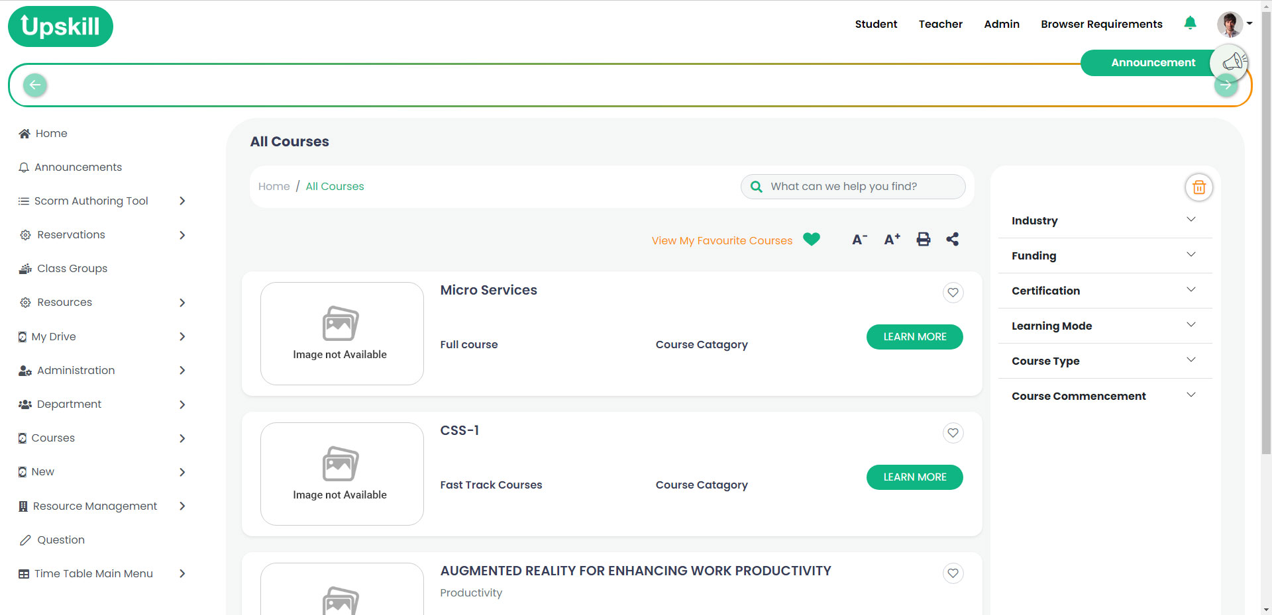Click the Announcement button
The width and height of the screenshot is (1272, 615).
coord(1153,62)
